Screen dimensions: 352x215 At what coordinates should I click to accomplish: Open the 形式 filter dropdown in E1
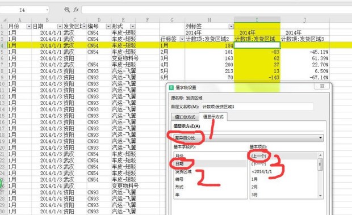(x=133, y=27)
